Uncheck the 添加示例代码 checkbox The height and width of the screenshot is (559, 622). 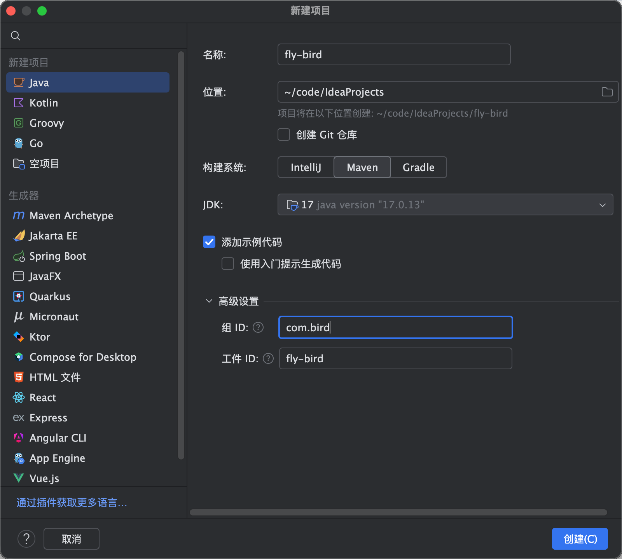[x=209, y=242]
